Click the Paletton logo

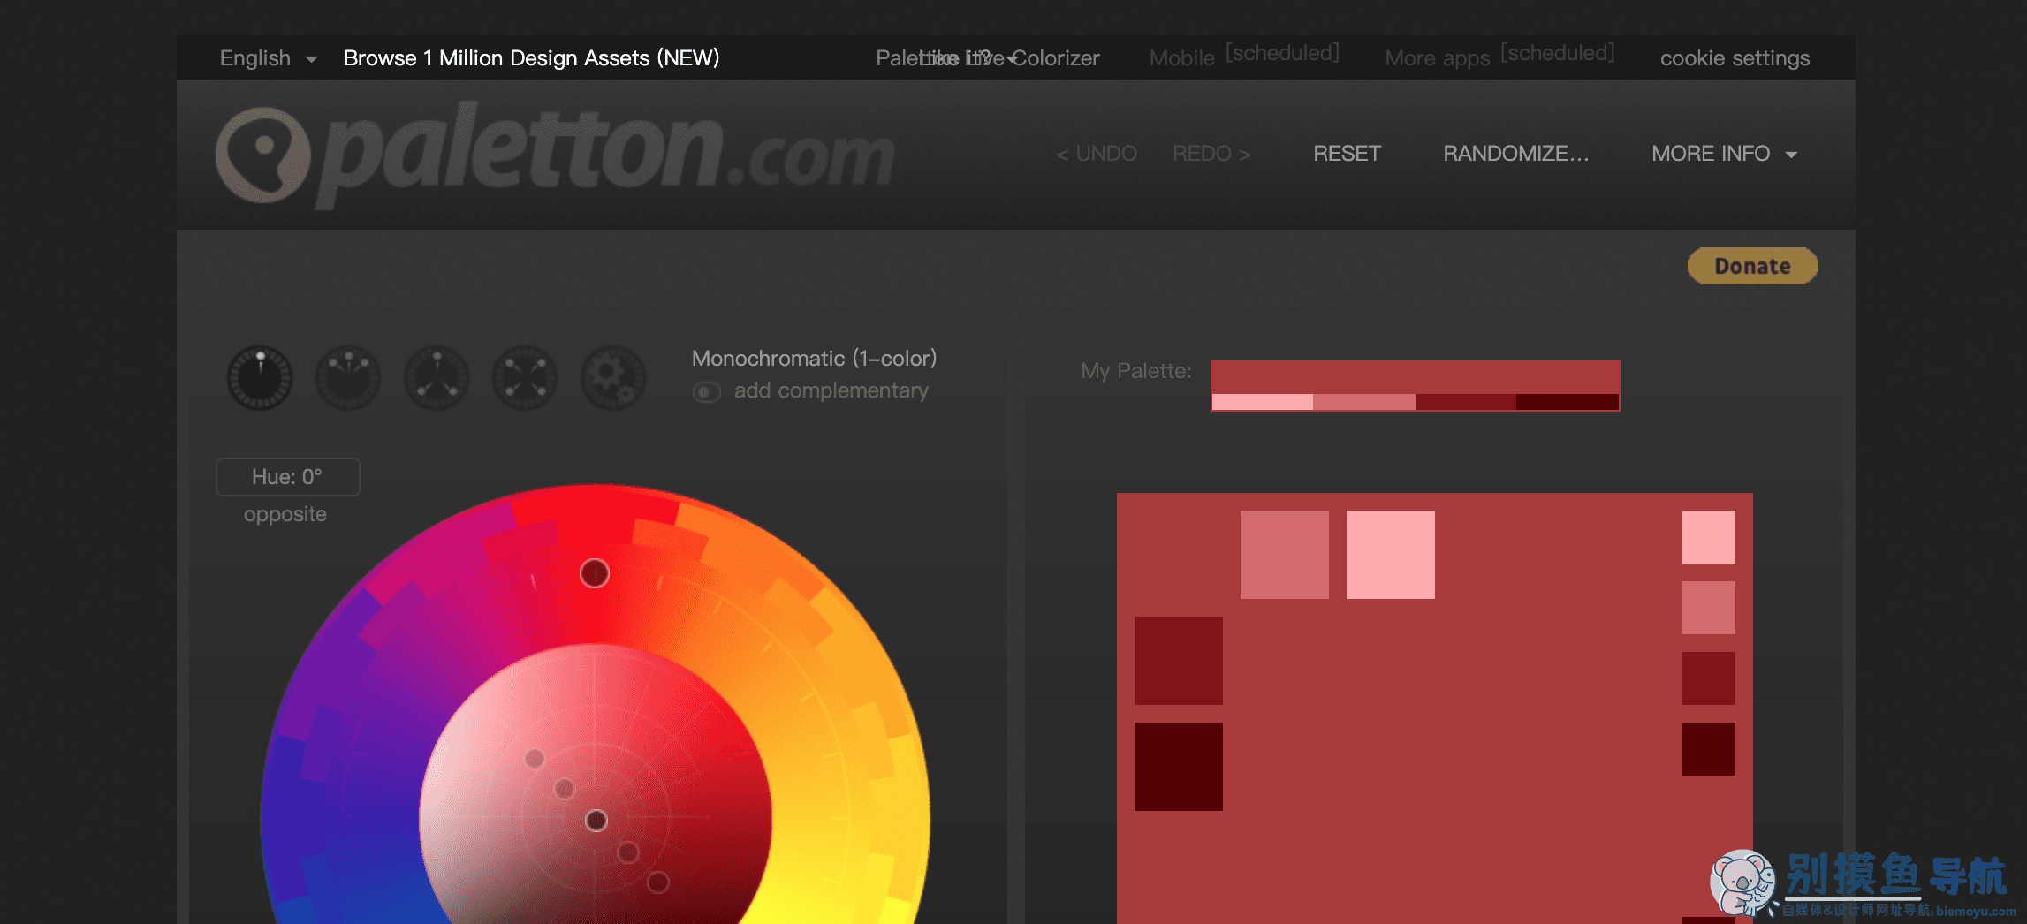pos(555,155)
